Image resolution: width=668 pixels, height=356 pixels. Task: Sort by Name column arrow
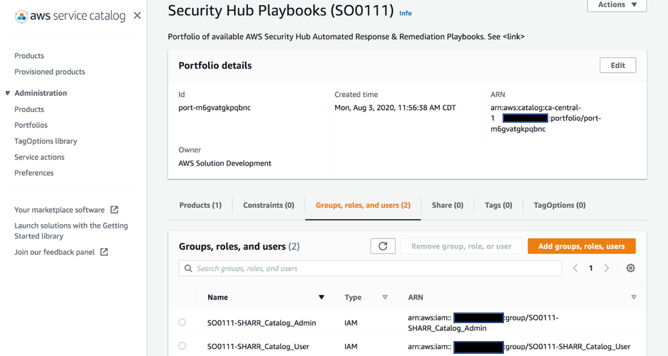pyautogui.click(x=322, y=297)
